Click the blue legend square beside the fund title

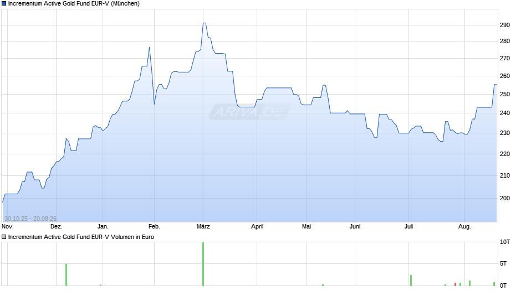pos(4,4)
